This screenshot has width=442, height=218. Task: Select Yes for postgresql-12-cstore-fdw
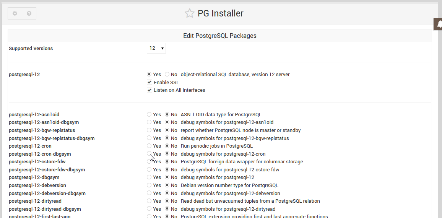coord(149,162)
